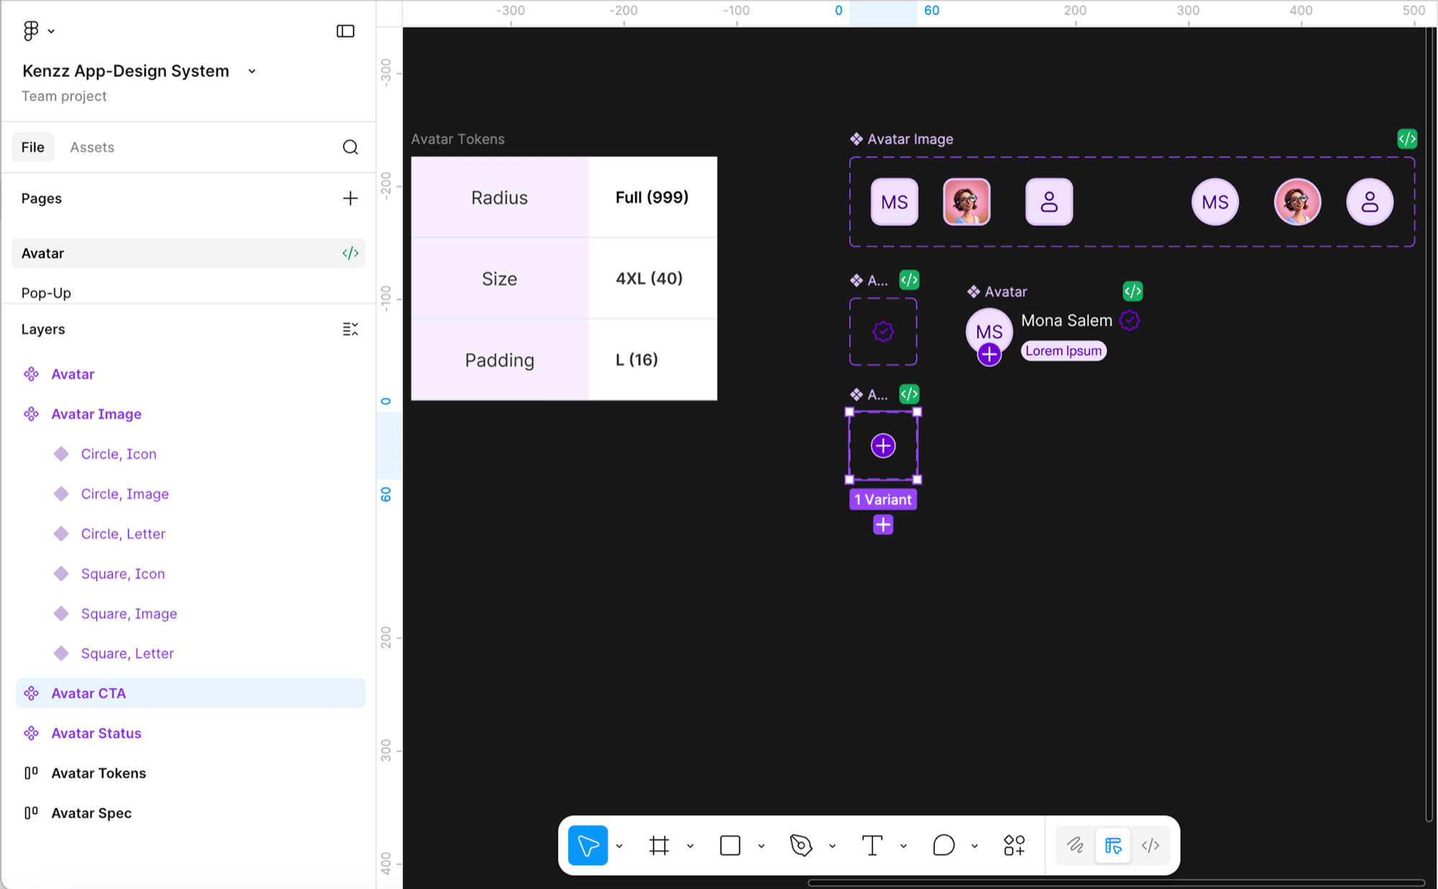The image size is (1438, 889).
Task: Select the Avatar CTA layer
Action: pyautogui.click(x=190, y=693)
